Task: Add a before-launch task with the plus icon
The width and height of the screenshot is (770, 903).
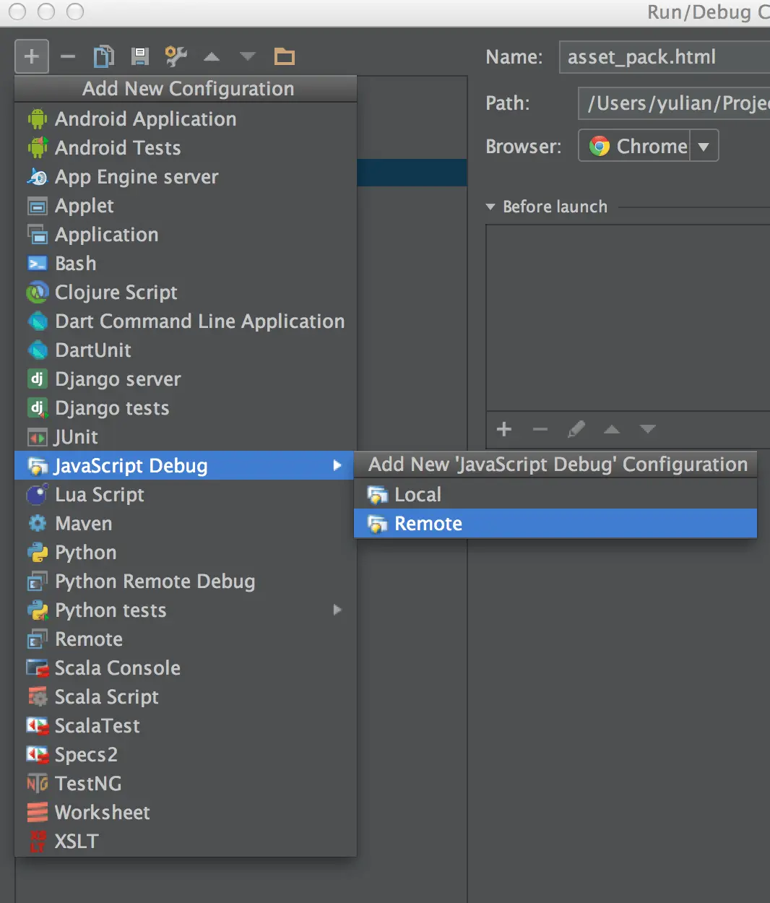Action: (503, 429)
